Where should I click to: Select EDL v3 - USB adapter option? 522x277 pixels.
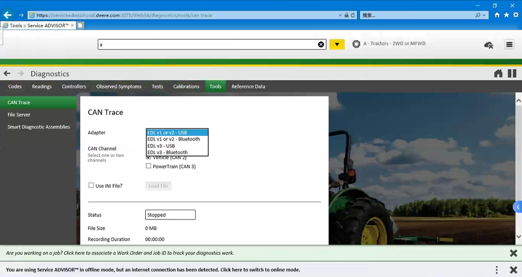click(x=177, y=146)
